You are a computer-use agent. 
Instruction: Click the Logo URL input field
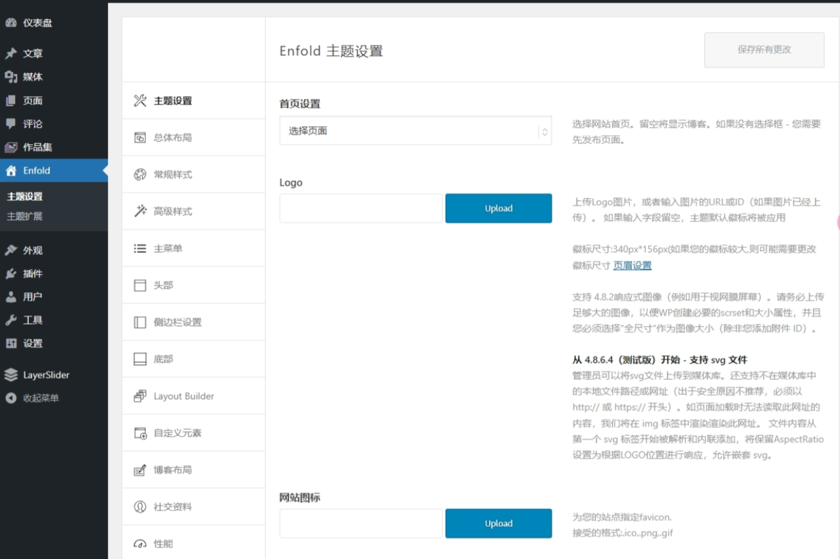pyautogui.click(x=361, y=208)
